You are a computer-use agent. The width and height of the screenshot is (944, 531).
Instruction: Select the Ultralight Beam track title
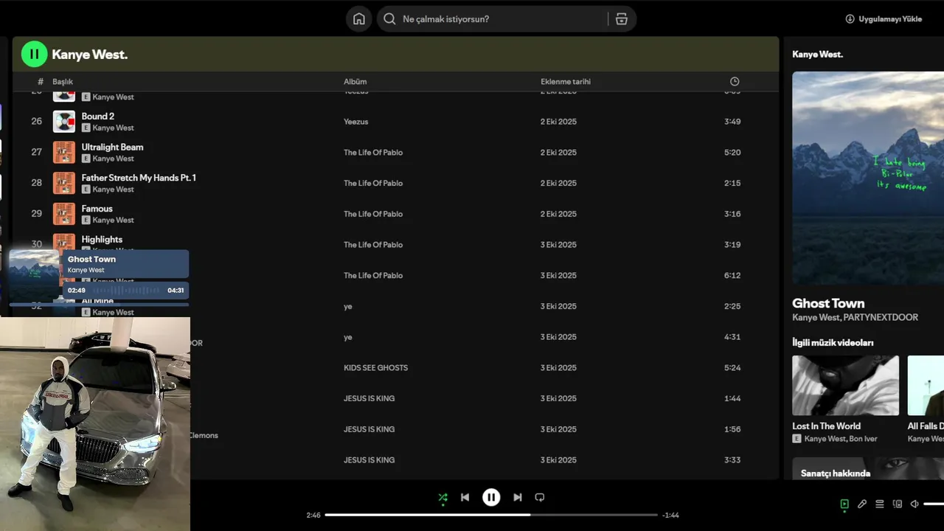(112, 147)
